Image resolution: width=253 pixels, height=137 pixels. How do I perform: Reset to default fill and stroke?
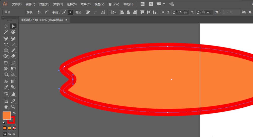coord(4,123)
